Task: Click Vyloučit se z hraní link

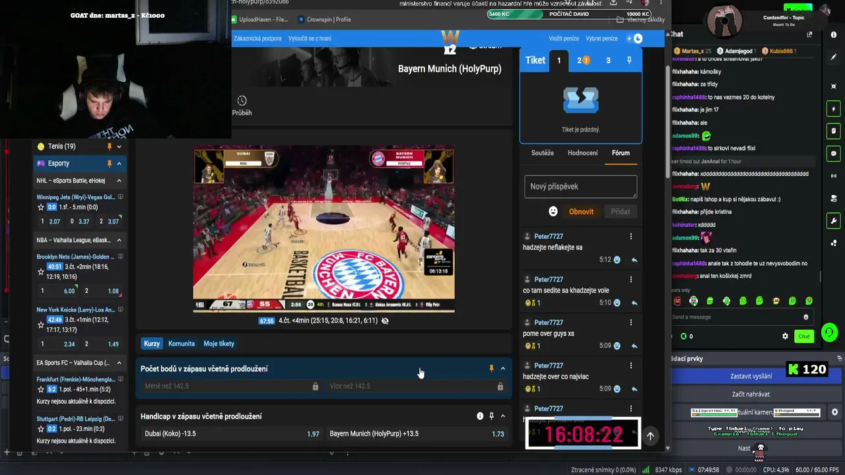Action: 310,38
